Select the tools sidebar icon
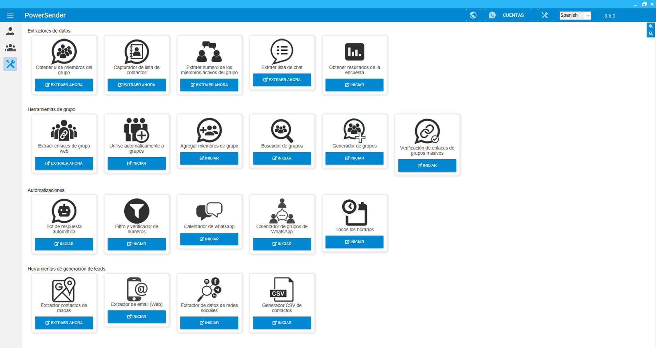 coord(10,64)
